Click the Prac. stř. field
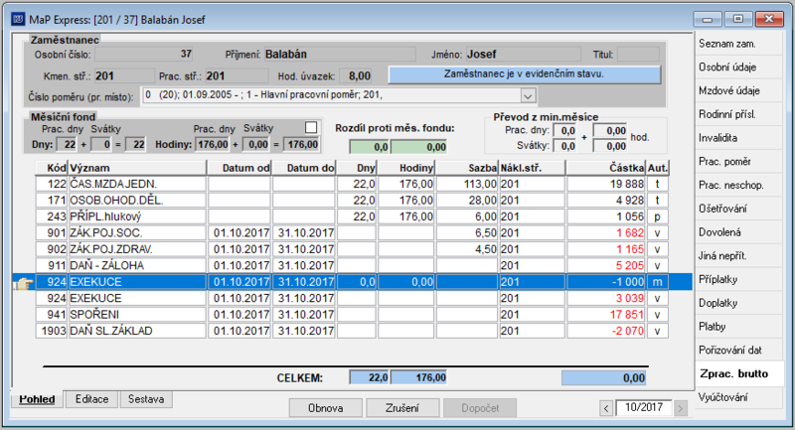This screenshot has width=795, height=430. pos(237,76)
